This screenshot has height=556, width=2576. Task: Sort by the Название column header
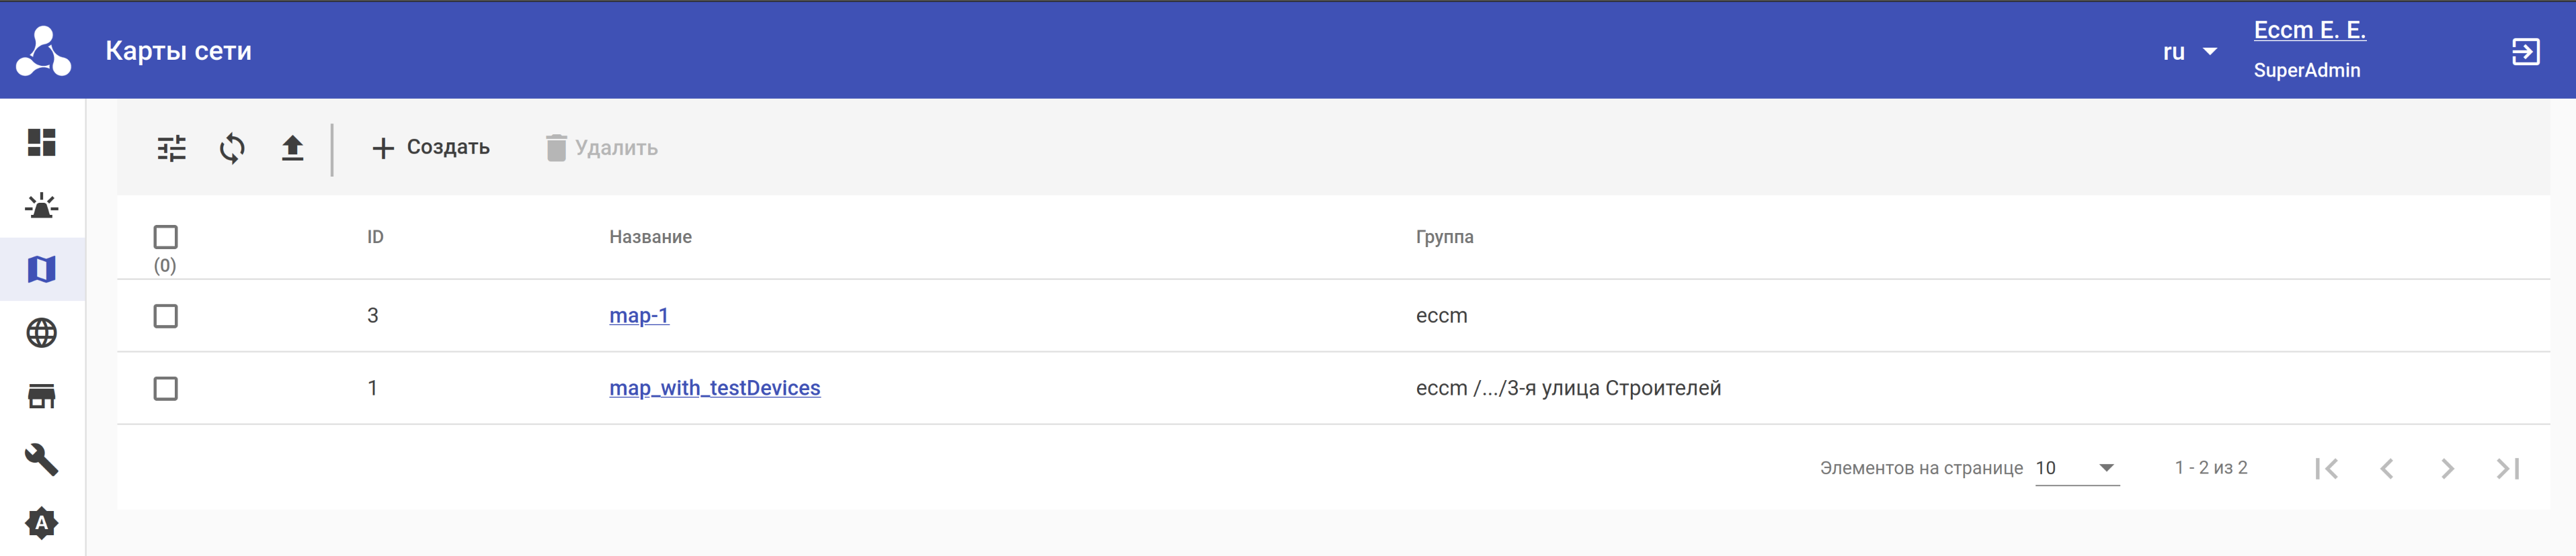[650, 236]
